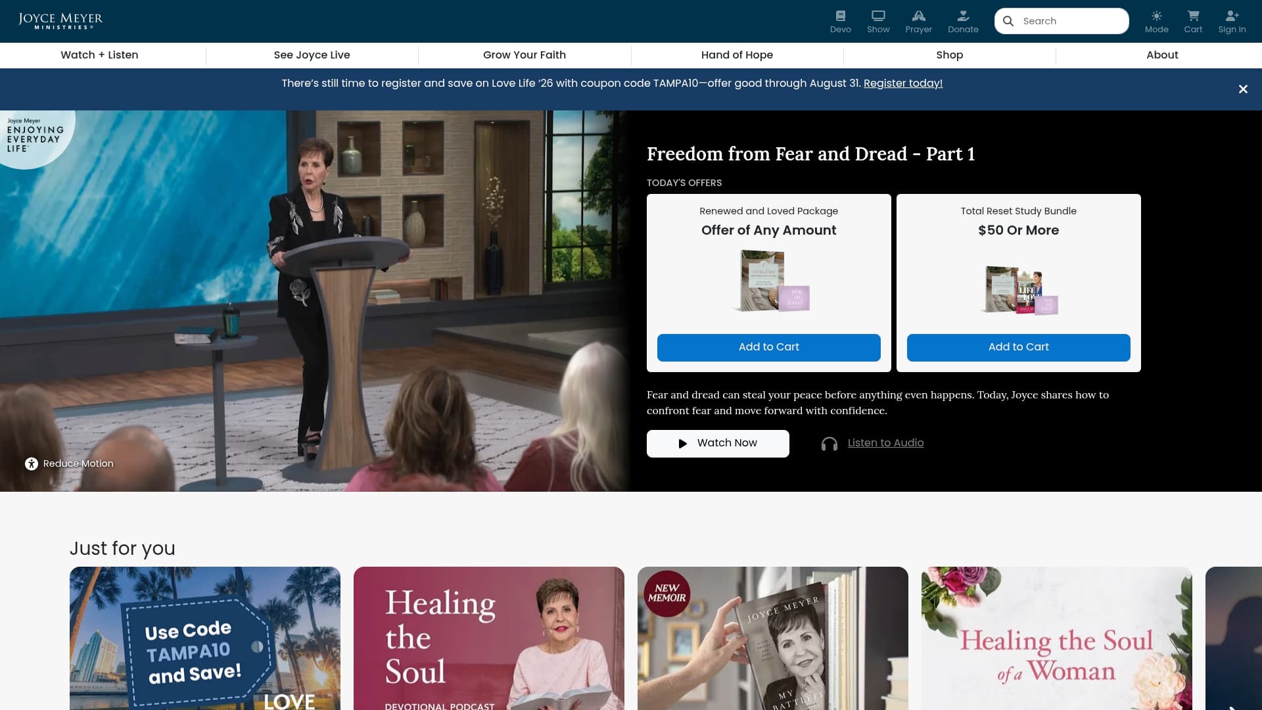Open the New Memoir book card
Image resolution: width=1262 pixels, height=710 pixels.
point(773,638)
